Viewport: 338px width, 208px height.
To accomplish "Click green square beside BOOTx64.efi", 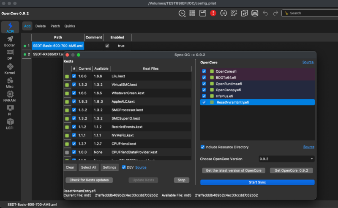I will [x=212, y=77].
